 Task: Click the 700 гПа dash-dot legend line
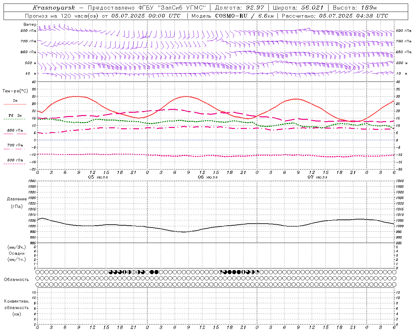(15, 149)
